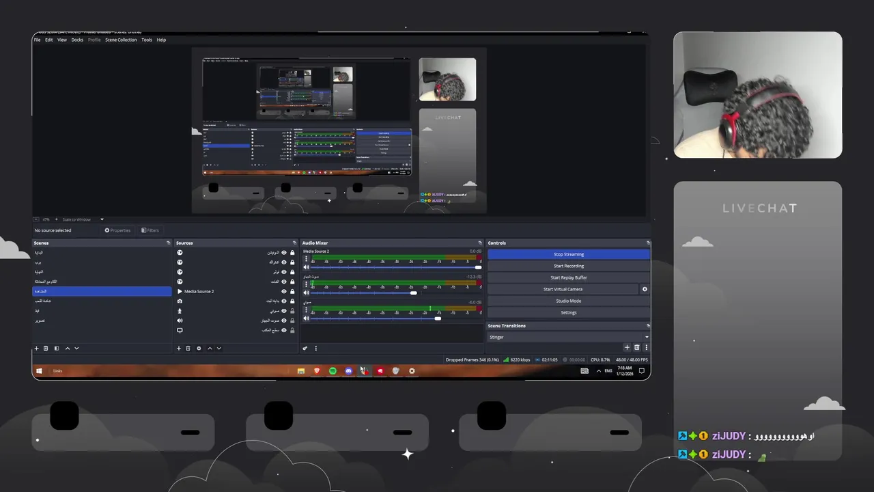Remove scene using Scenes panel trash icon

(x=46, y=348)
